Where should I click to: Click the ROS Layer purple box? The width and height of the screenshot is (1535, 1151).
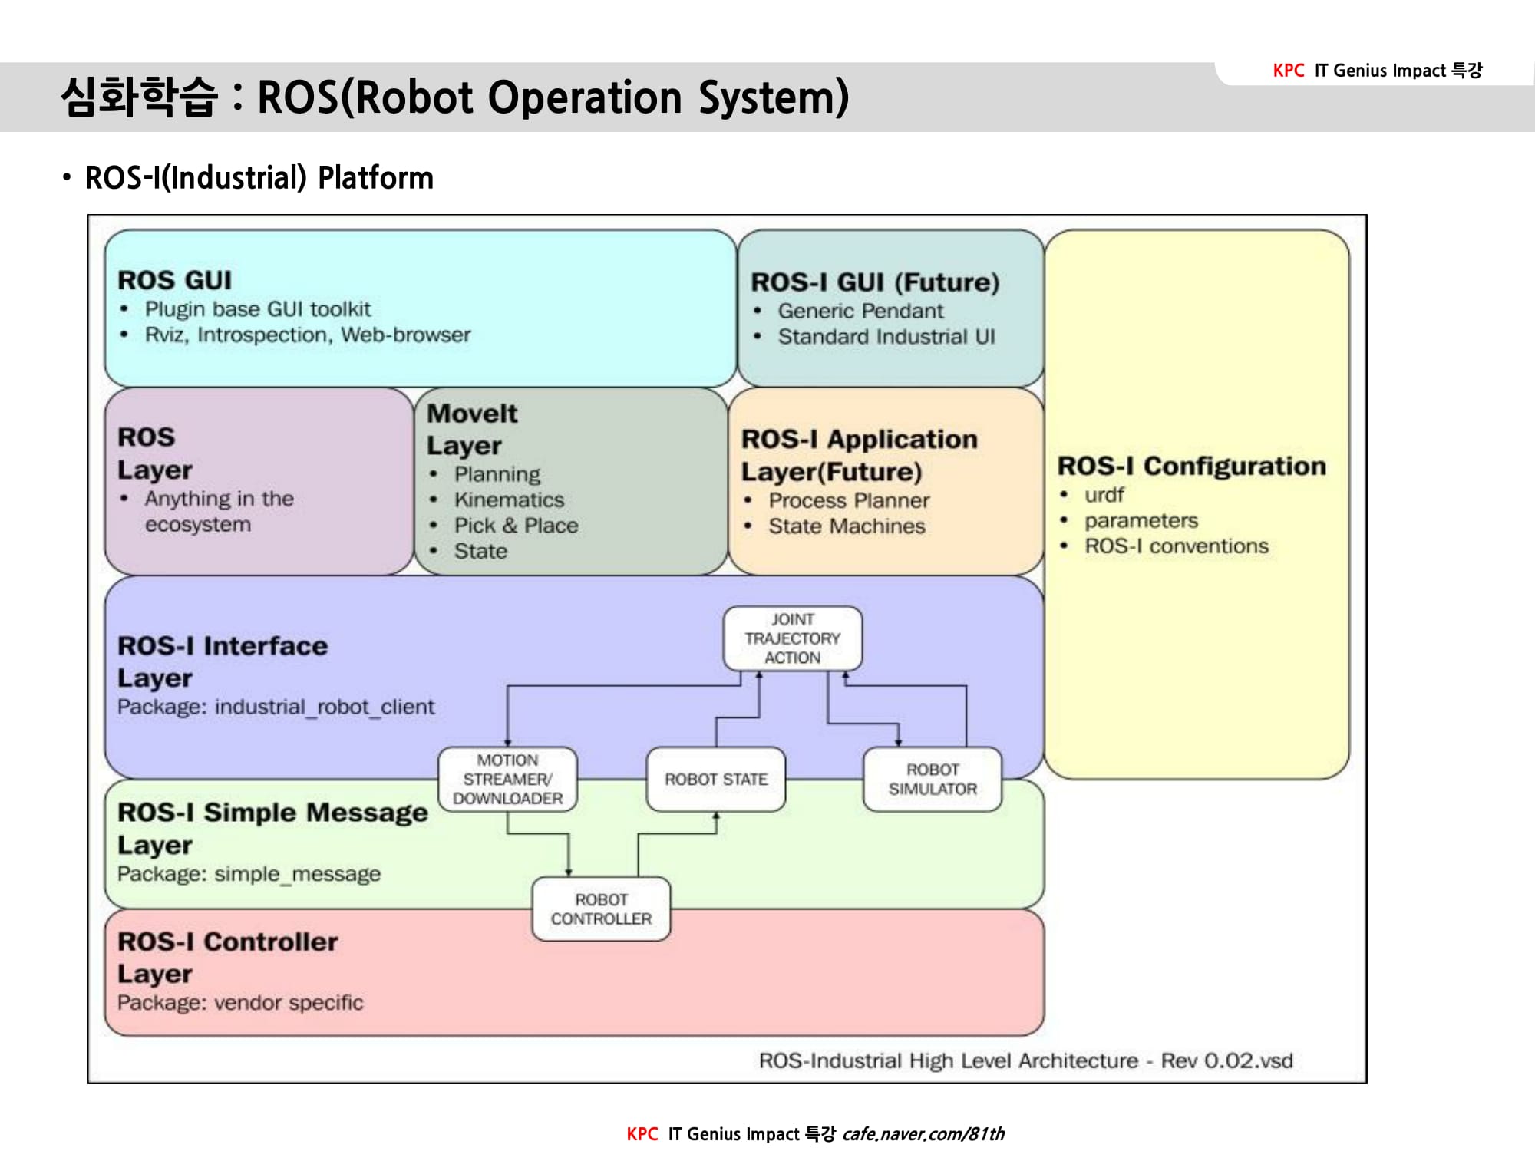coord(259,481)
